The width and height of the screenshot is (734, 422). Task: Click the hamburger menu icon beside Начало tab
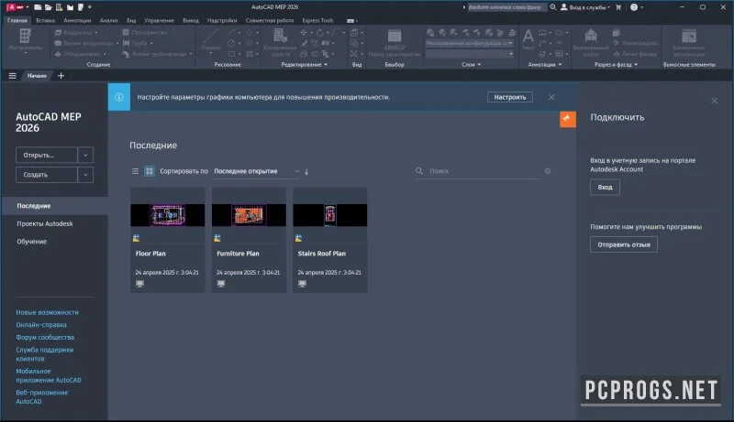(x=13, y=76)
